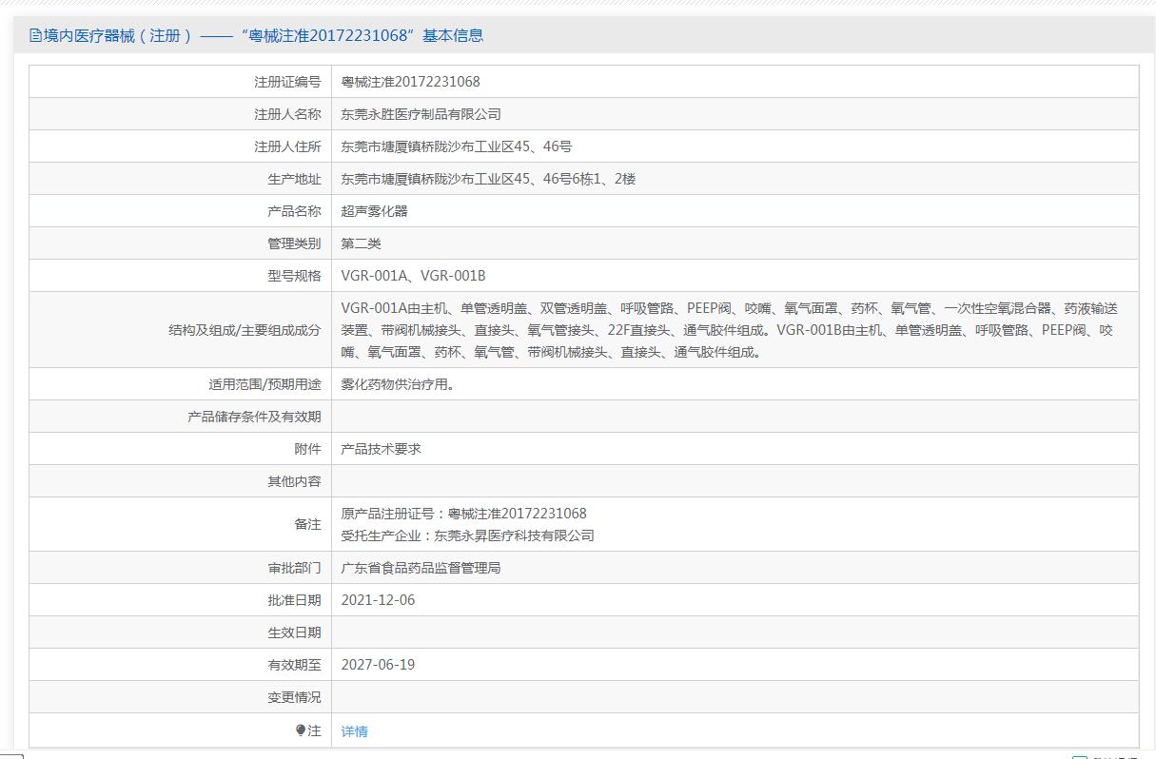
Task: Click the management category value 第二类
Action: (x=361, y=243)
